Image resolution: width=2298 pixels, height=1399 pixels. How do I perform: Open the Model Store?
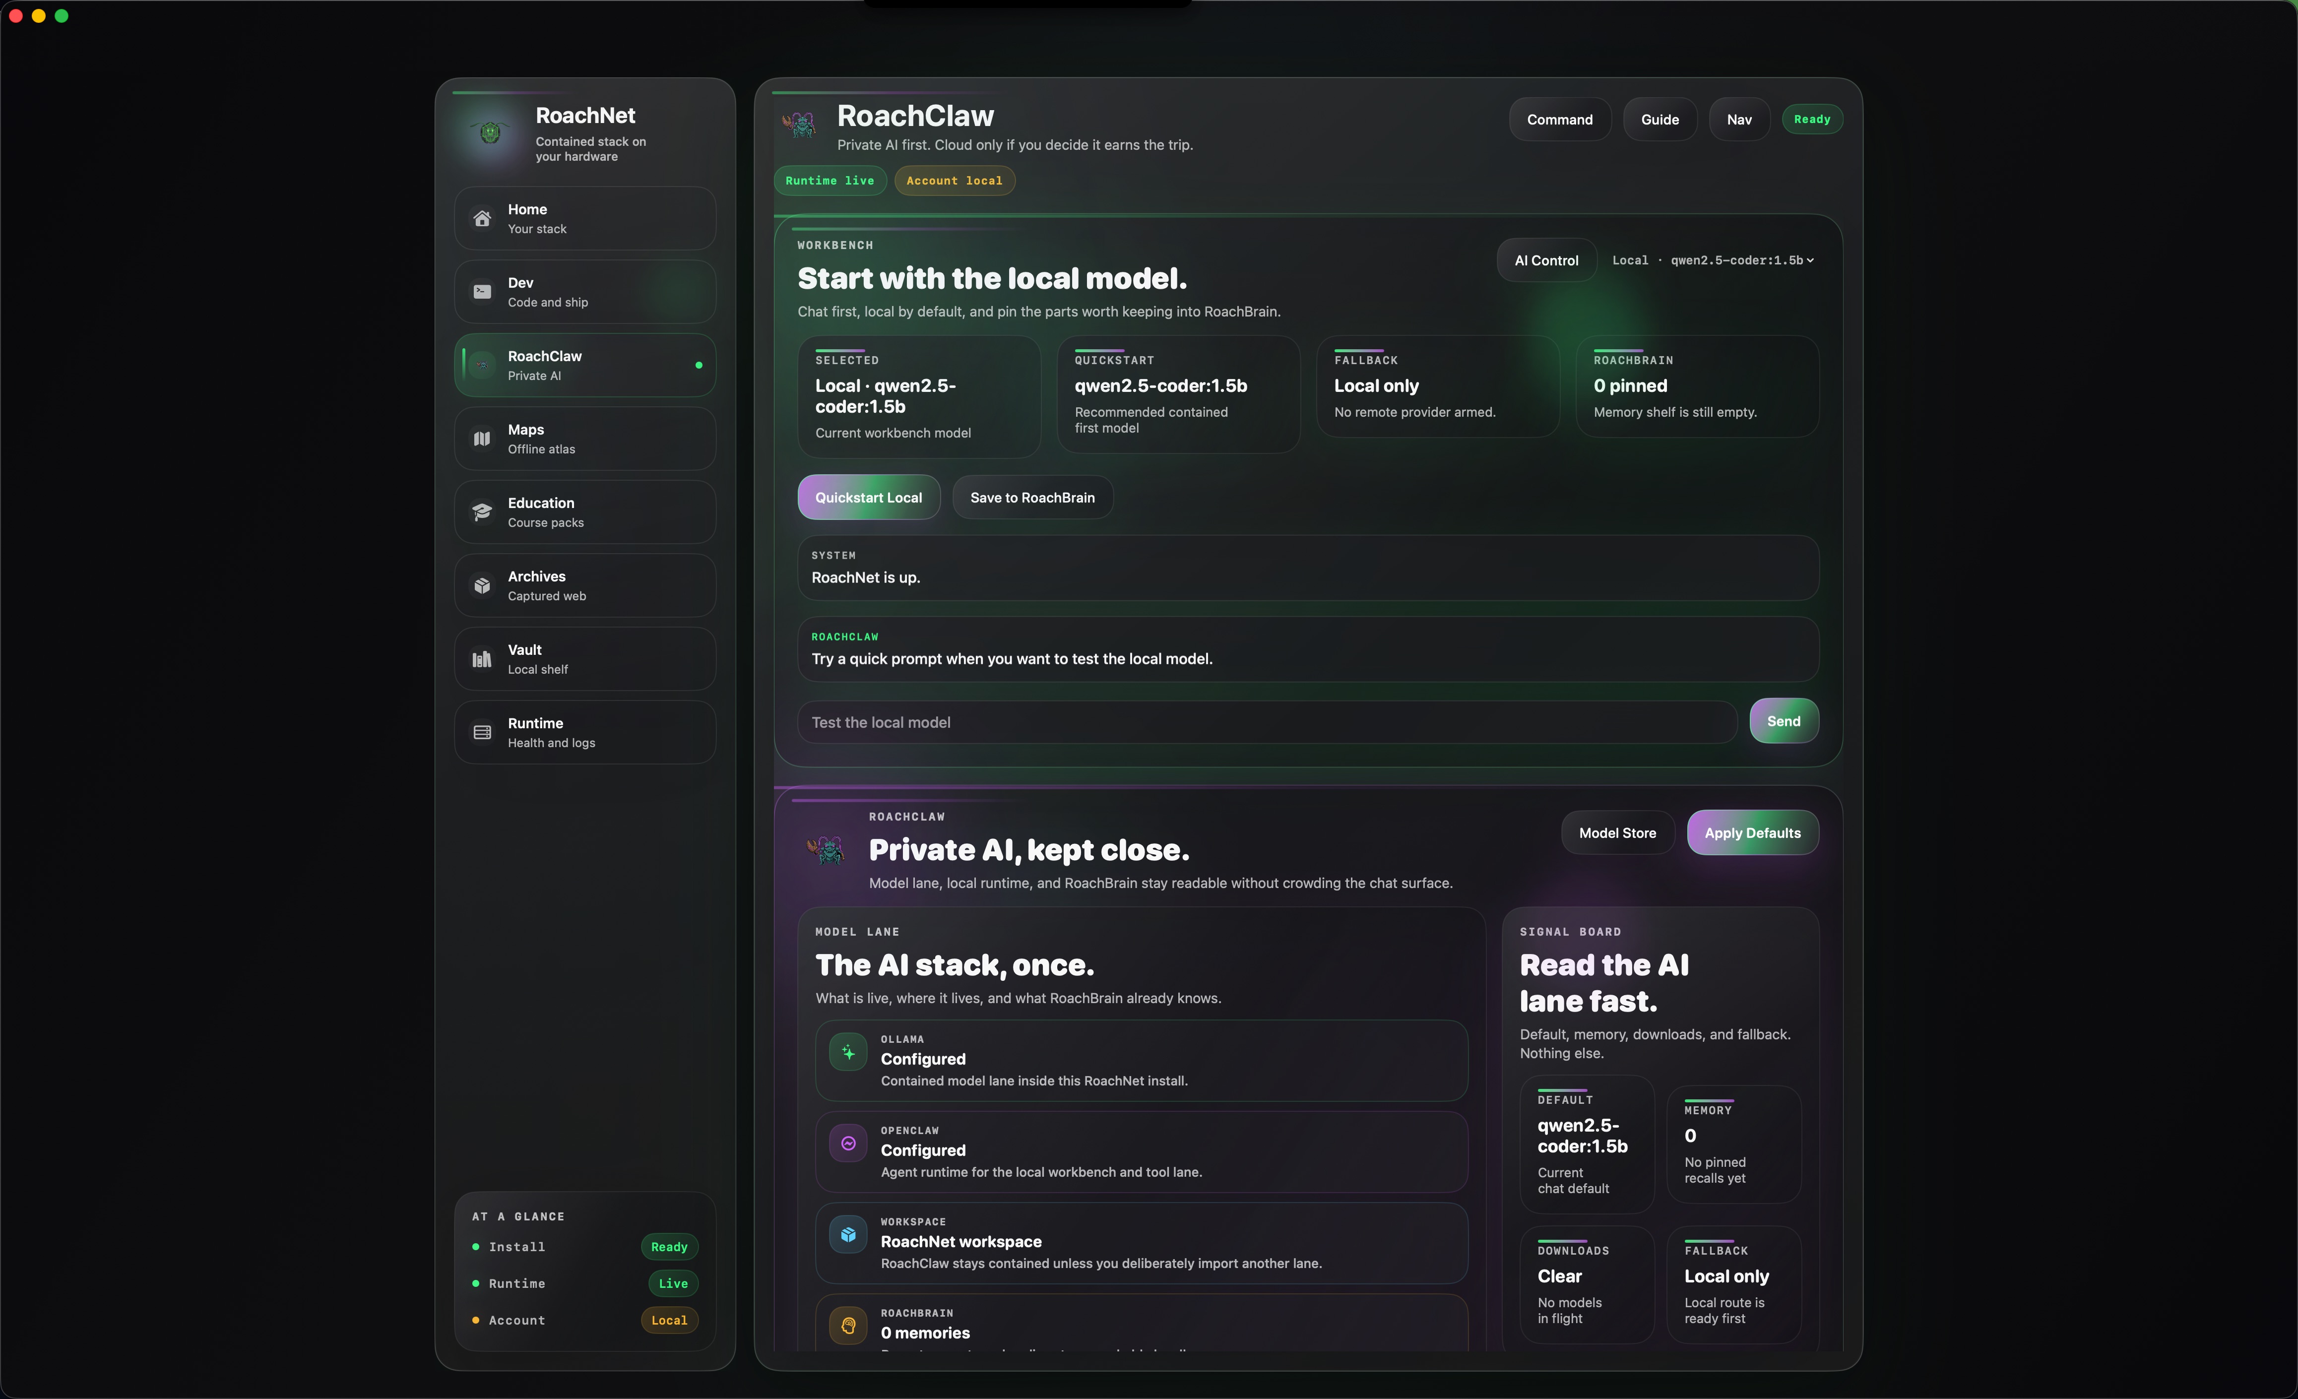pyautogui.click(x=1616, y=833)
